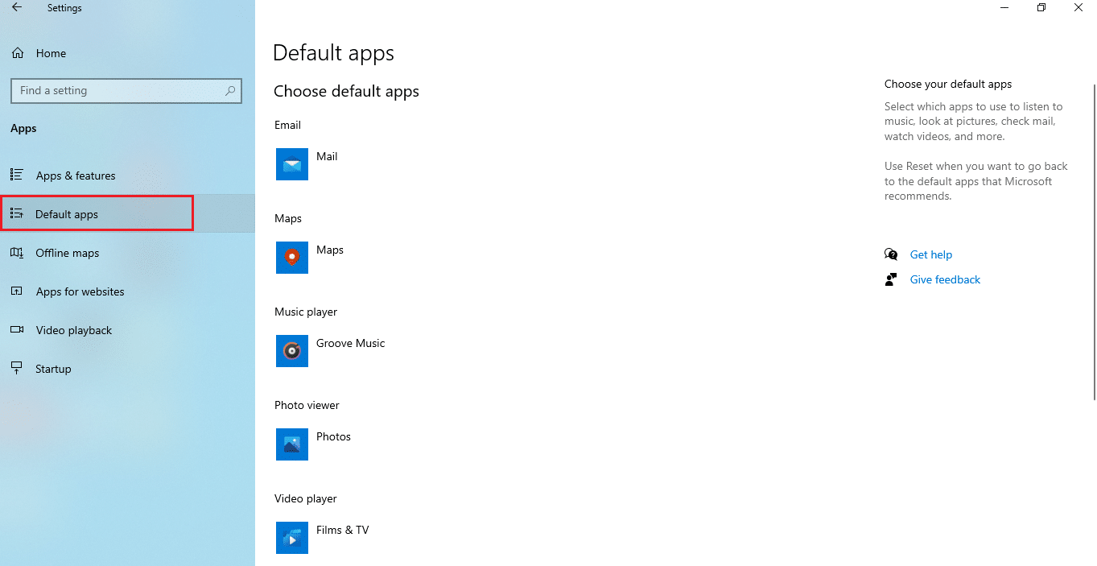Change default Photos viewer app
The image size is (1097, 566).
point(333,436)
